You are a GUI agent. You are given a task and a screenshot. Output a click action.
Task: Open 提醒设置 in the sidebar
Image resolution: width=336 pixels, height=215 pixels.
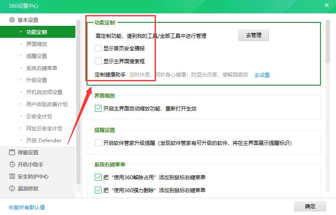point(37,56)
